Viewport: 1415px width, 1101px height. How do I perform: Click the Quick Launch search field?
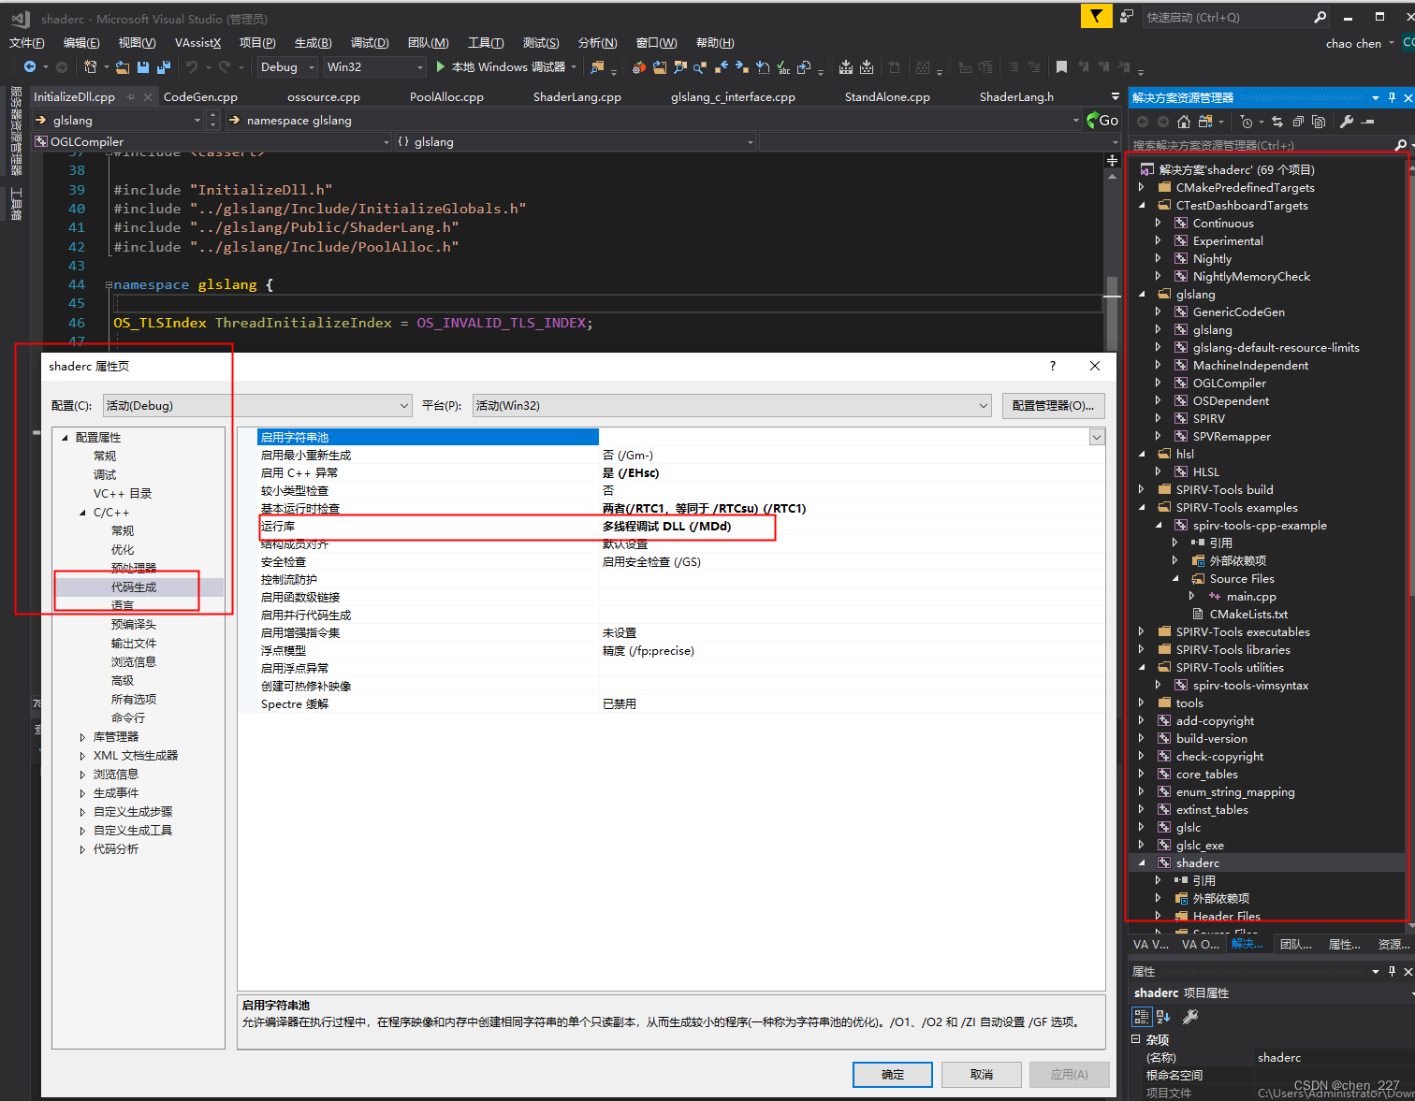1228,17
